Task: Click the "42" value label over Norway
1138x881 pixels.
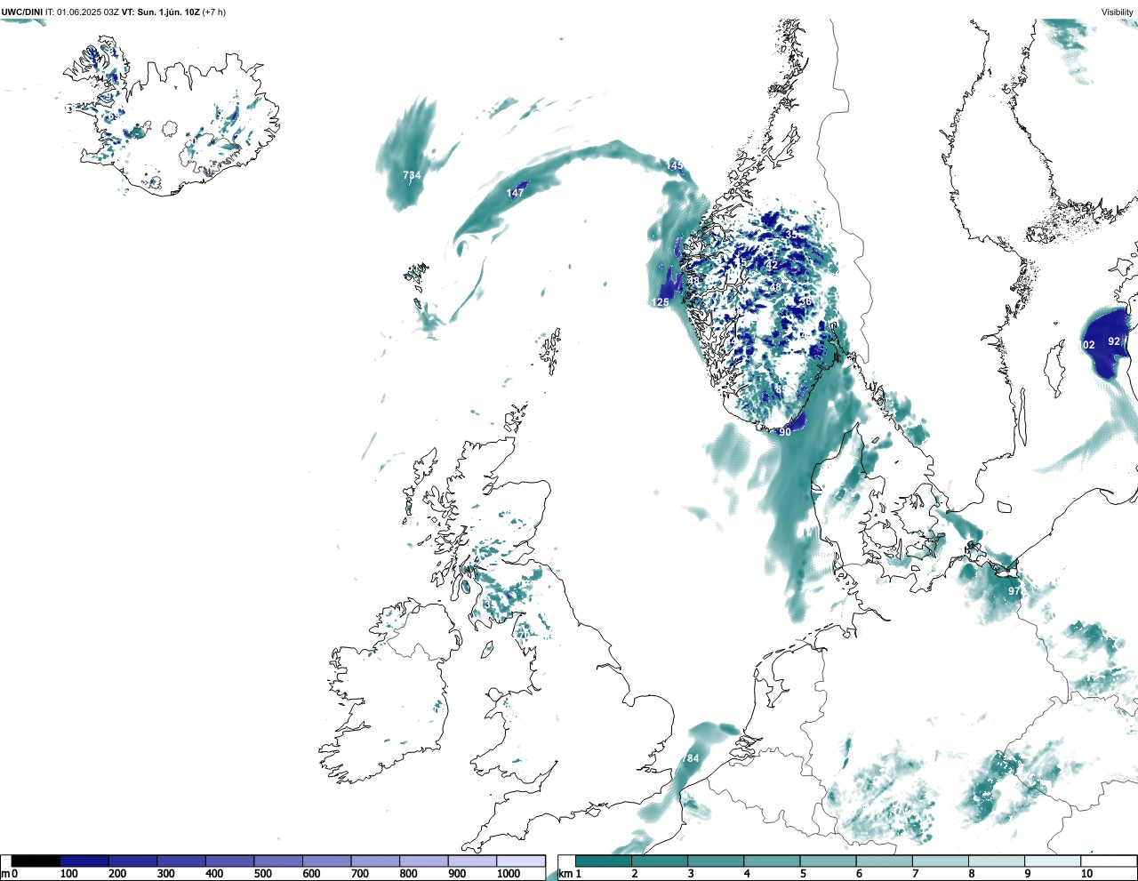Action: (x=772, y=265)
